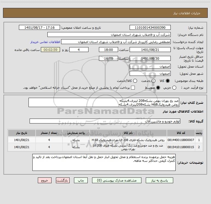
Task: Click the buyer organization name field
Action: click(x=109, y=35)
